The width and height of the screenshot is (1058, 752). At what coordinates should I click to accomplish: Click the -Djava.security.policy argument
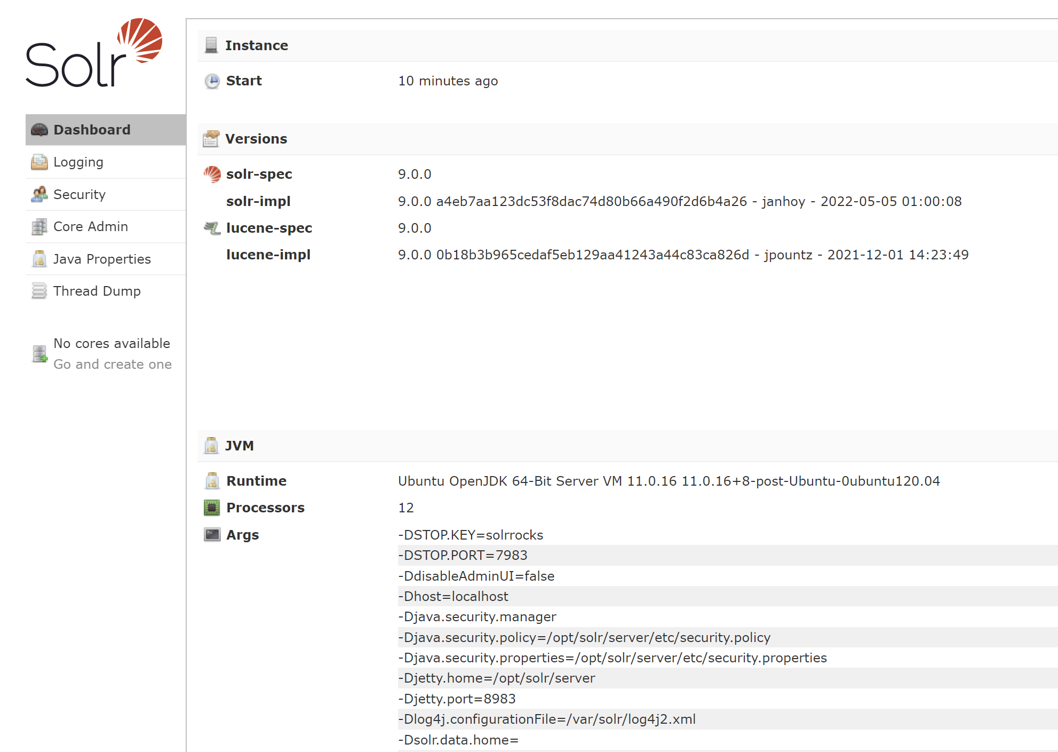click(x=584, y=637)
